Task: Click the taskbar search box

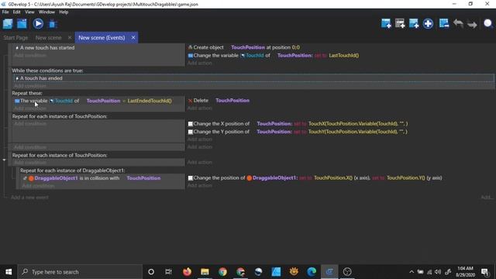Action: coord(80,272)
